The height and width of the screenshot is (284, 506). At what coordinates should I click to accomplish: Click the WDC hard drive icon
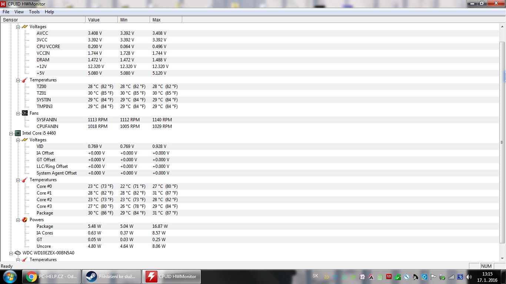[x=18, y=253]
